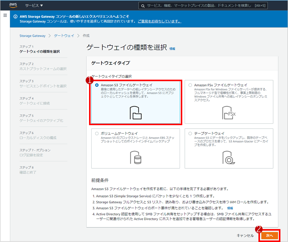Click the ゲートウェイタイプ section header
288x242 pixels.
(x=111, y=63)
